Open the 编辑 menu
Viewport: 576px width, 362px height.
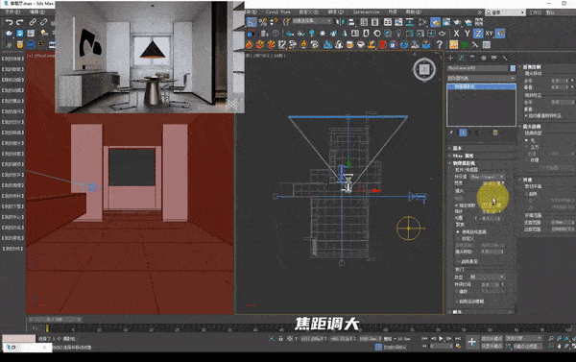pos(36,12)
